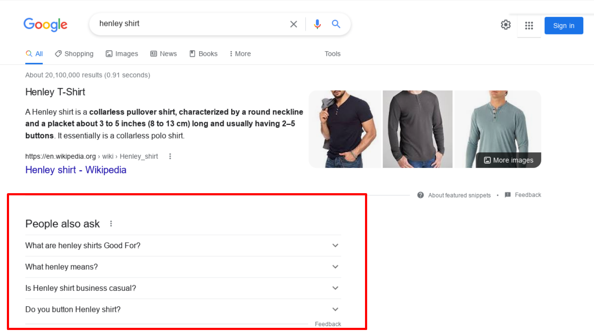Click the Sign in button

tap(563, 25)
